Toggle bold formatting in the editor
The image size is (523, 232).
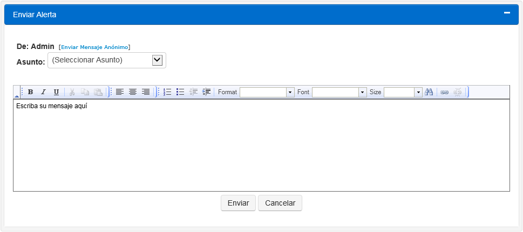[x=30, y=92]
